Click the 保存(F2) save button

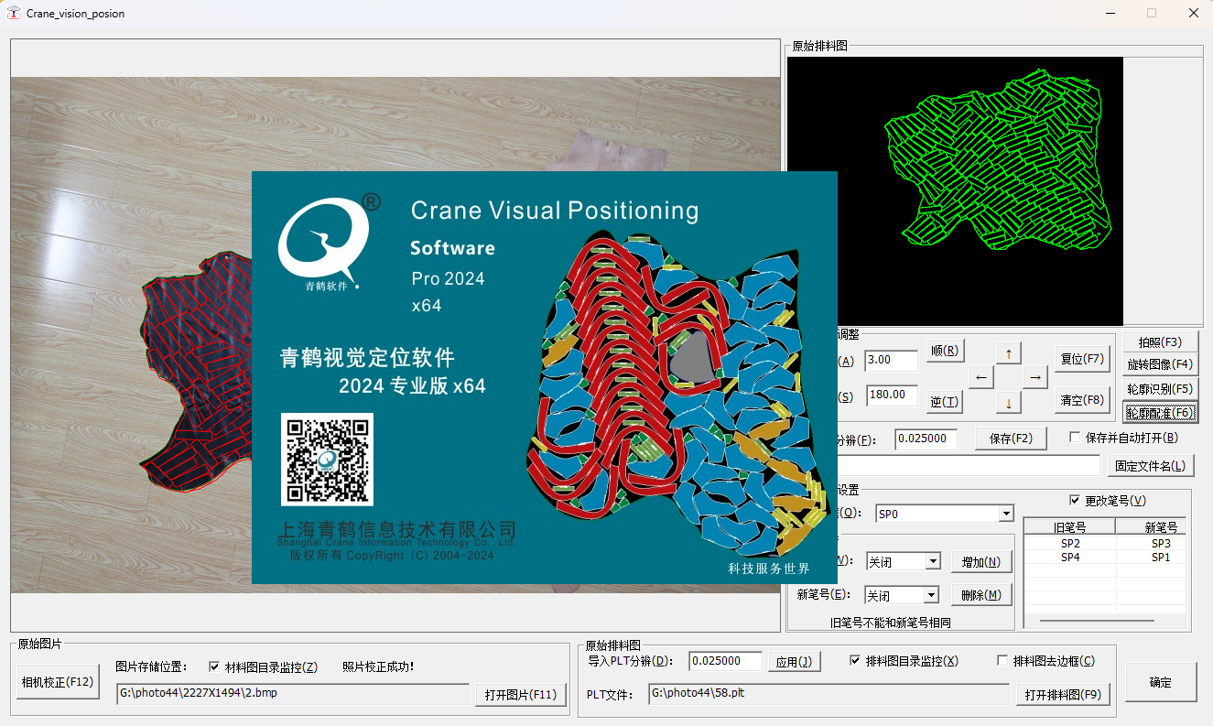(1010, 439)
